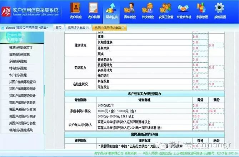Edit score field for 技能劳动力 row

[x=200, y=65]
